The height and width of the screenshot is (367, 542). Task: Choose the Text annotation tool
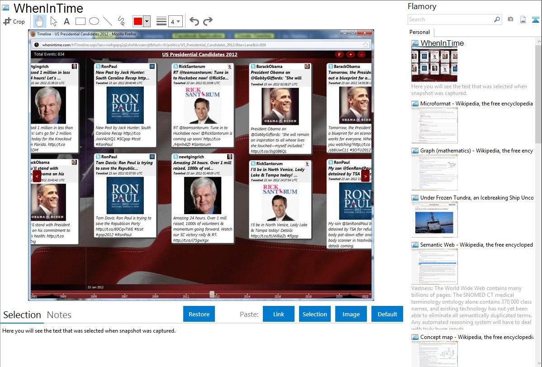pos(67,21)
